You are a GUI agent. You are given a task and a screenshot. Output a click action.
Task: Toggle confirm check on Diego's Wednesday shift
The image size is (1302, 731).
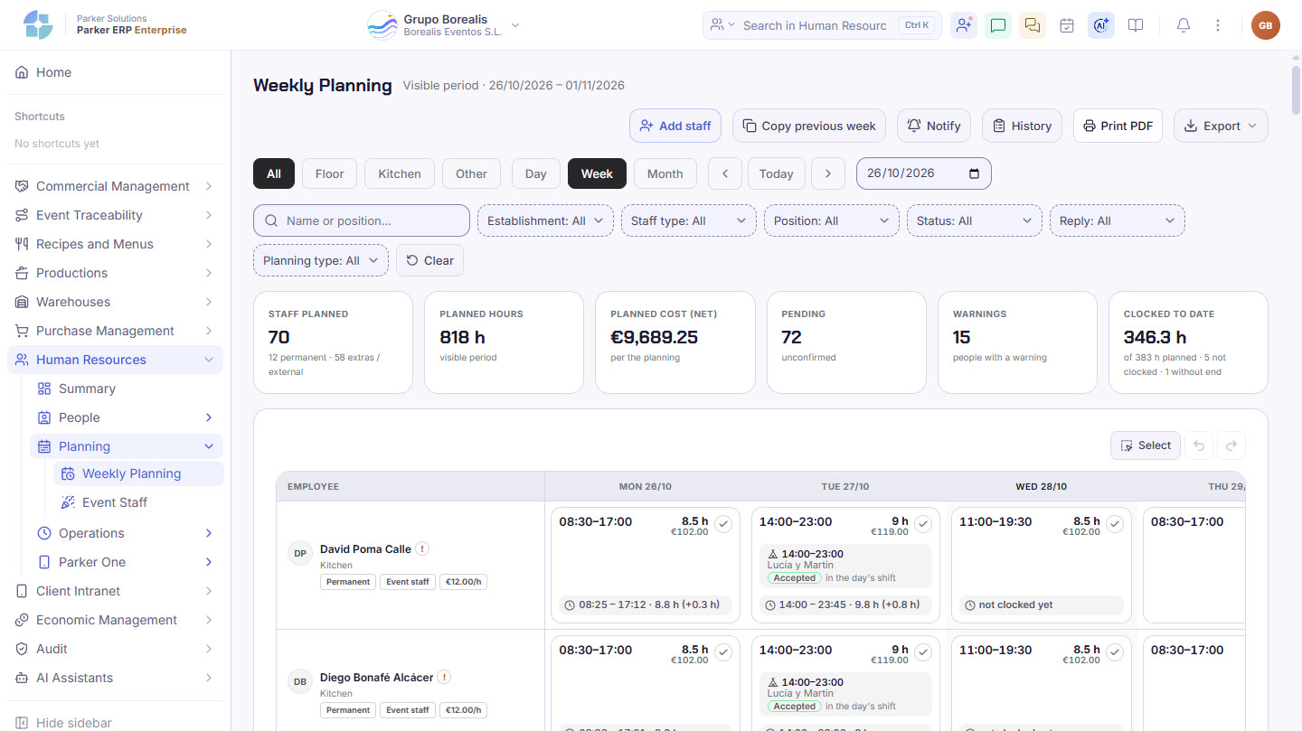pyautogui.click(x=1115, y=652)
